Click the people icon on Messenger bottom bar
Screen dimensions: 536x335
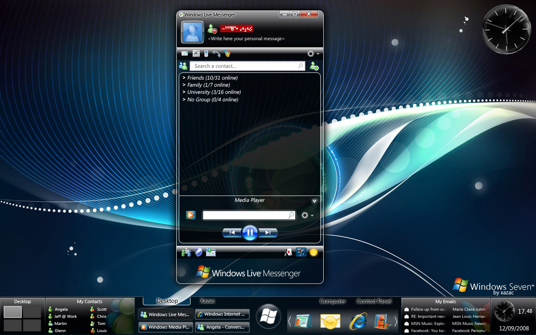pyautogui.click(x=186, y=252)
